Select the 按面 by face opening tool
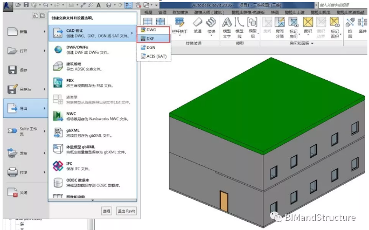369x230 pixels. pyautogui.click(x=350, y=28)
